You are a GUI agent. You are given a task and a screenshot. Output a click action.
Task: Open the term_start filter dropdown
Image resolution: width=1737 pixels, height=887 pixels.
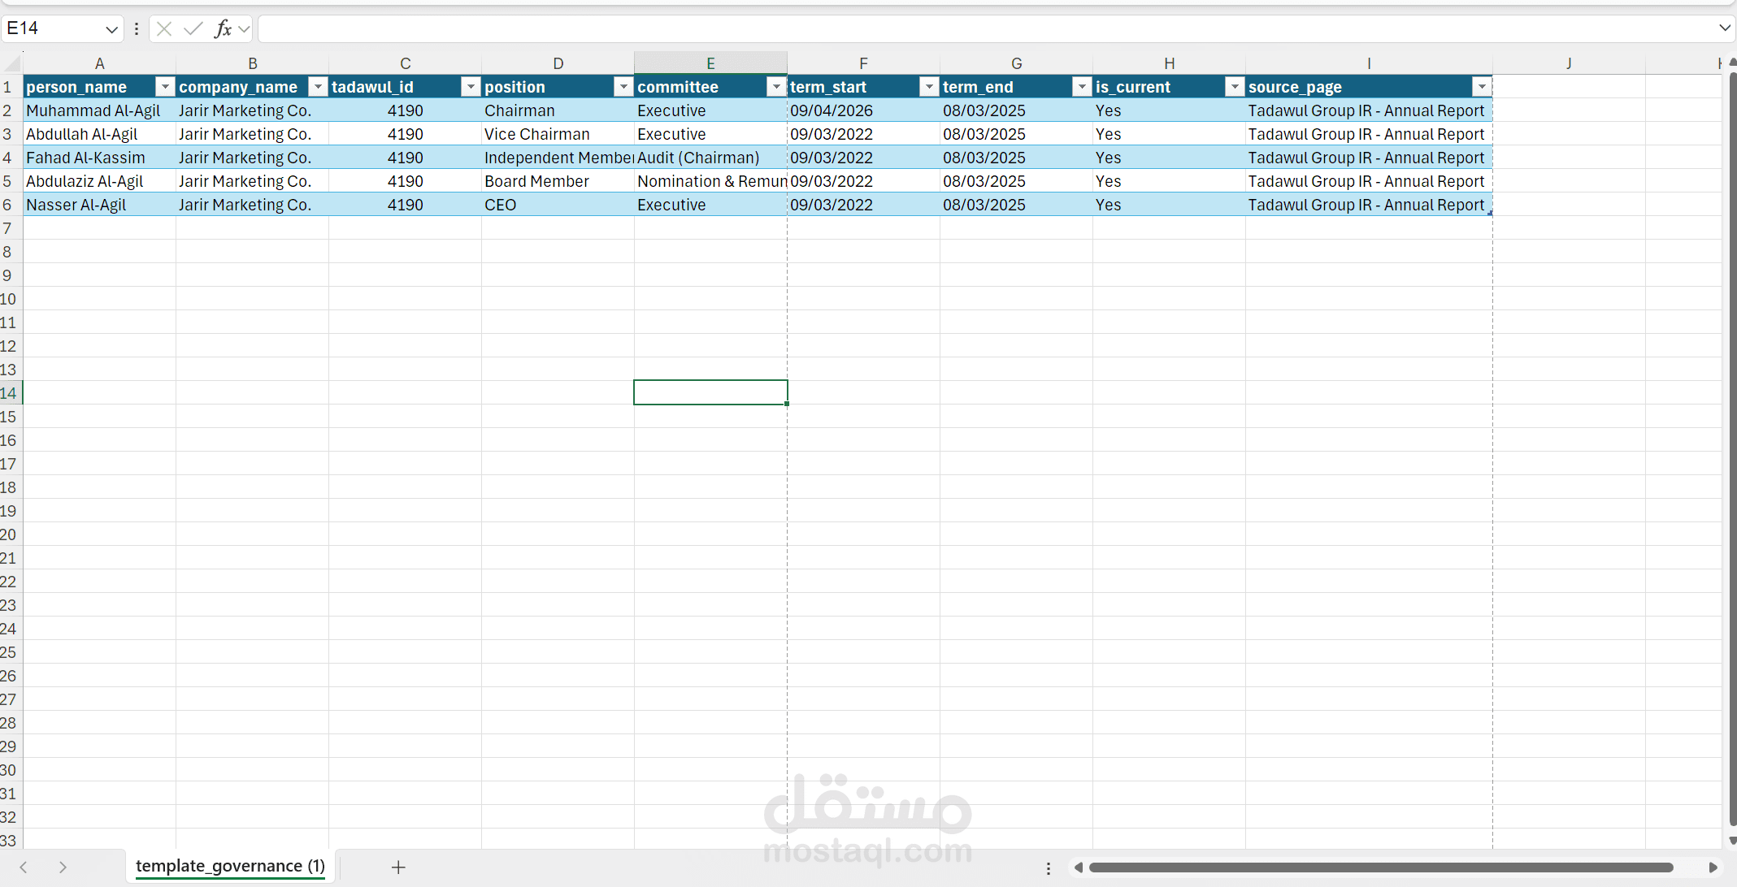tap(929, 87)
